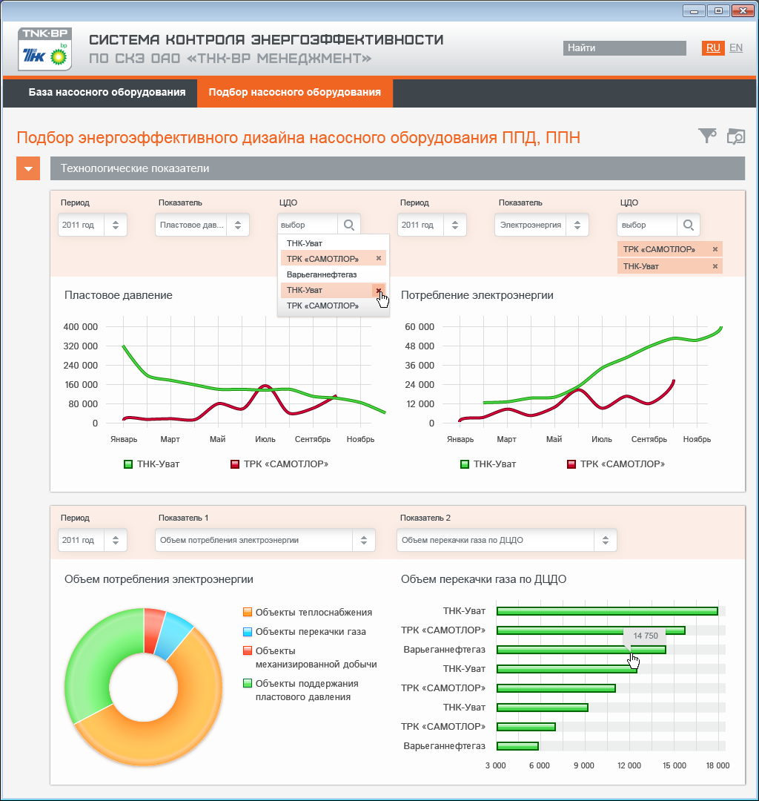759x801 pixels.
Task: Toggle ТНК-Уват legend in Пластовое давление chart
Action: pyautogui.click(x=152, y=464)
